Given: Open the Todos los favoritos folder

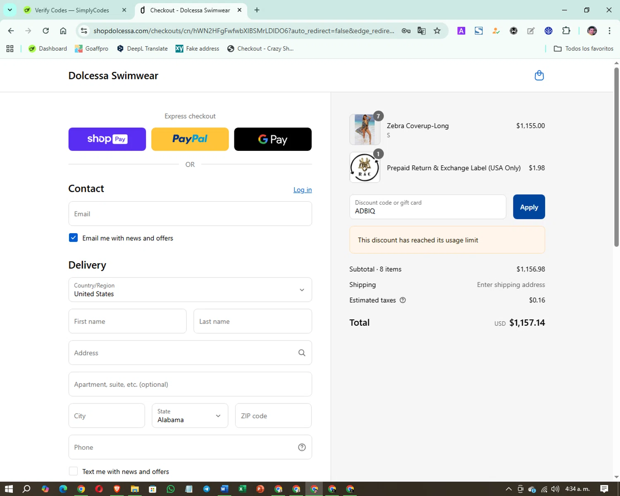Looking at the screenshot, I should pos(583,49).
